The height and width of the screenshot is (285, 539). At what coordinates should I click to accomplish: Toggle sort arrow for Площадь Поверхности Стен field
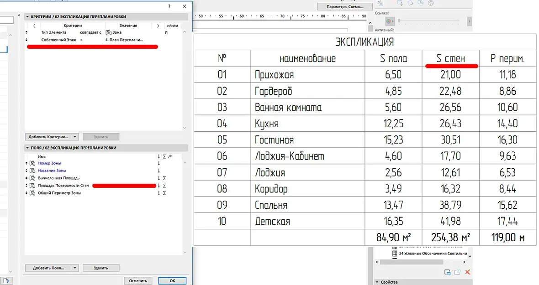point(159,186)
